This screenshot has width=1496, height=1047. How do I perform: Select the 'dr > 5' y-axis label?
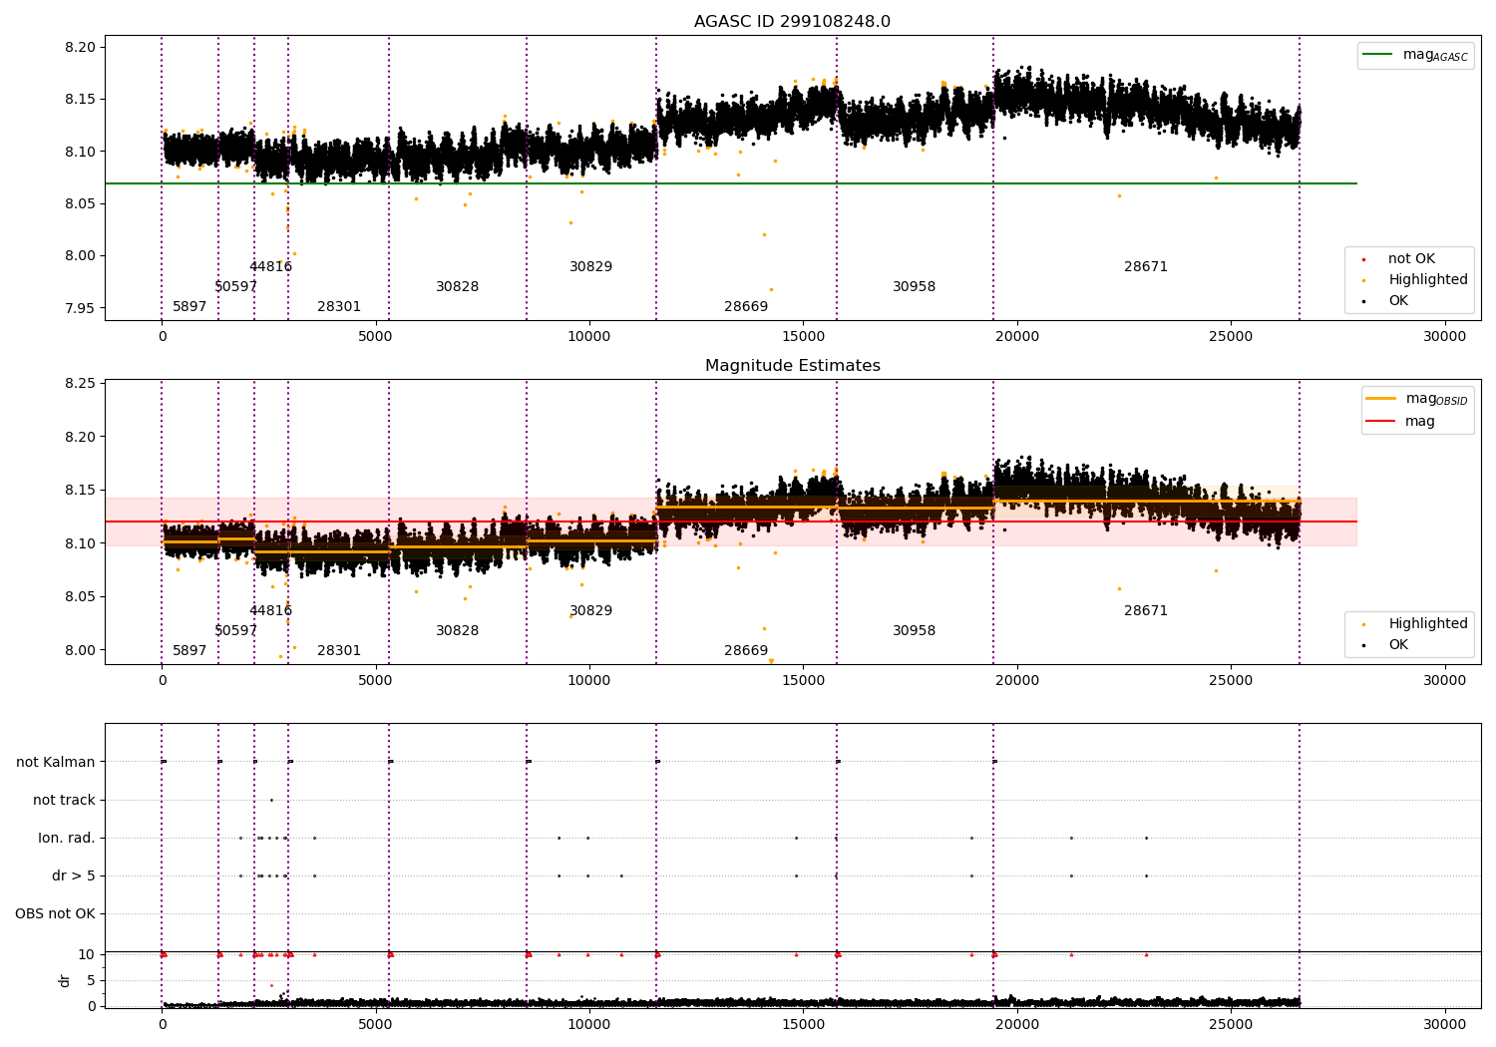(x=74, y=875)
